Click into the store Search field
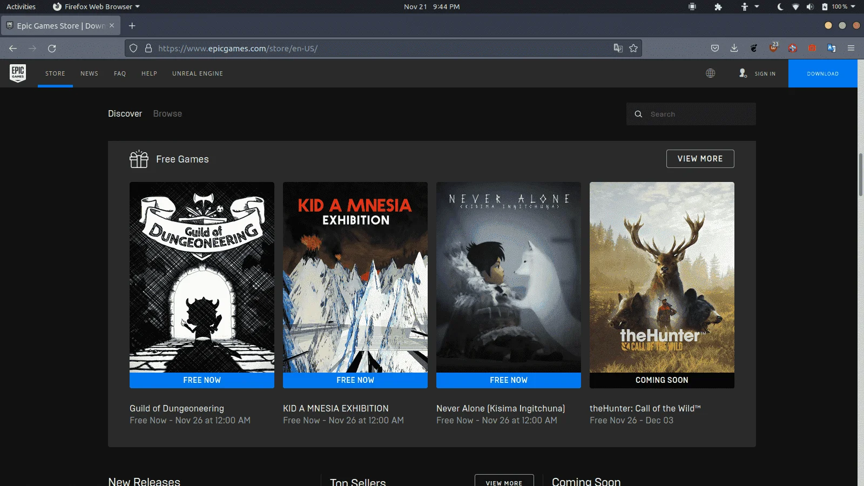 pos(691,114)
